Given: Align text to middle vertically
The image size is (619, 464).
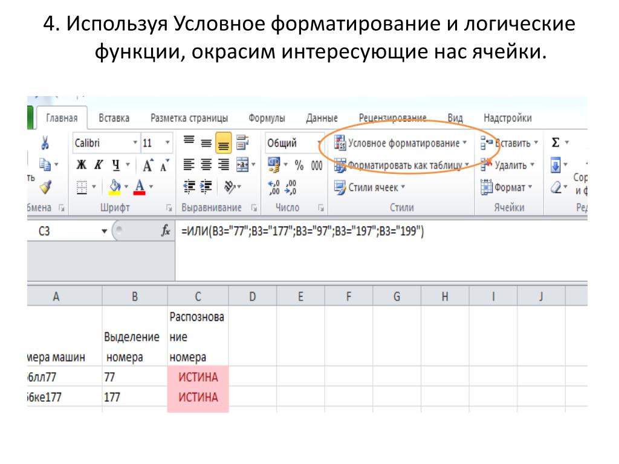Looking at the screenshot, I should tap(206, 143).
